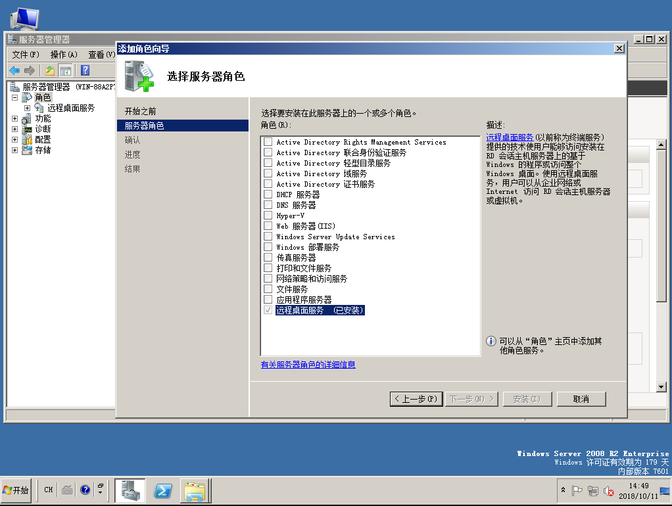Click the taskbar clock 14:49
The image size is (672, 506).
pyautogui.click(x=638, y=486)
